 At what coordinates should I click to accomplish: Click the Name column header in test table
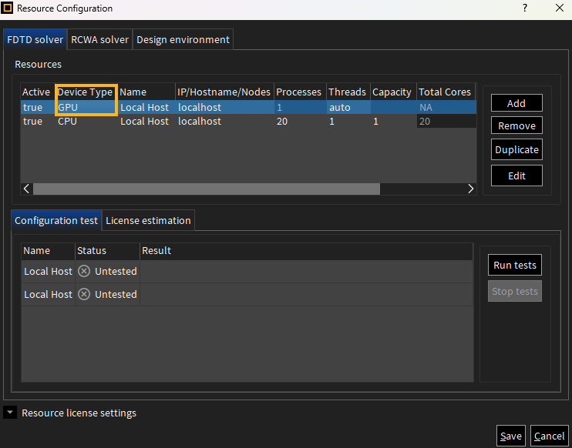48,251
